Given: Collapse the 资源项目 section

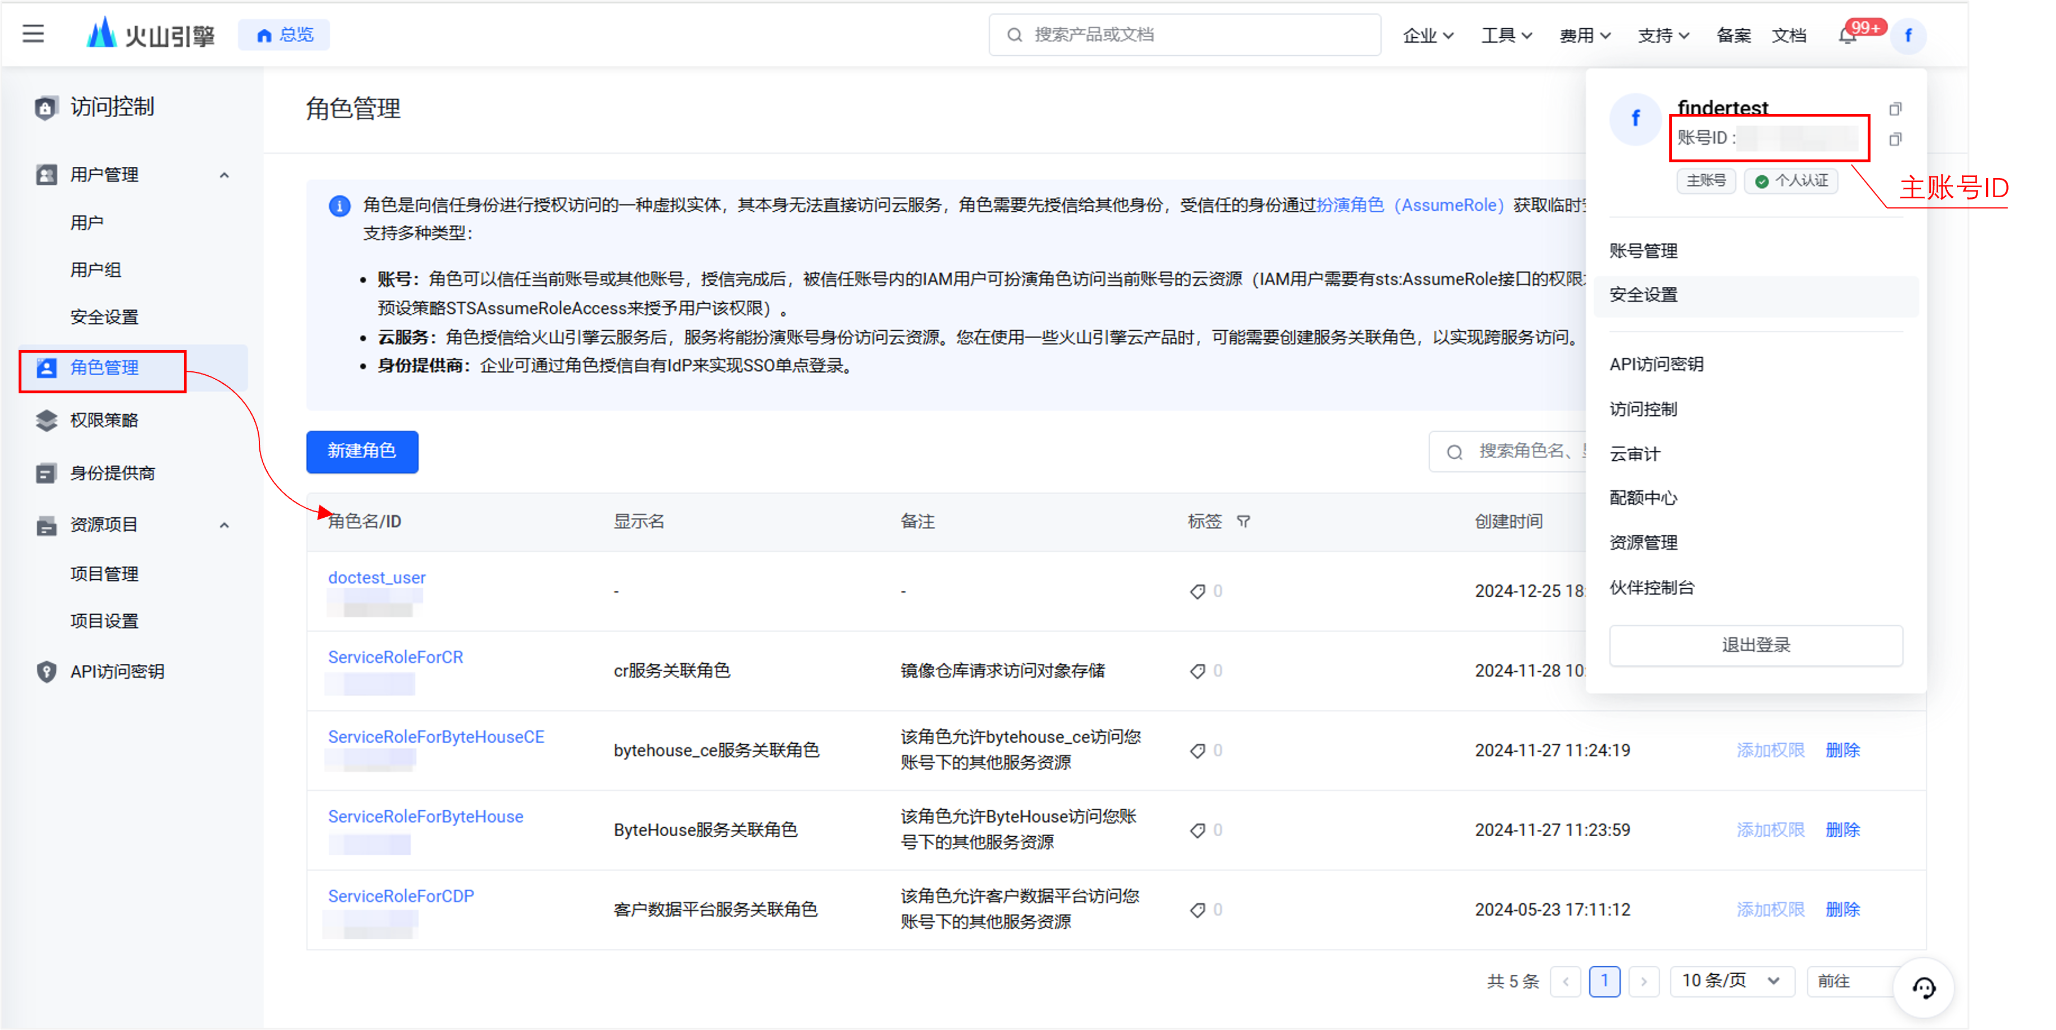Looking at the screenshot, I should pos(224,525).
